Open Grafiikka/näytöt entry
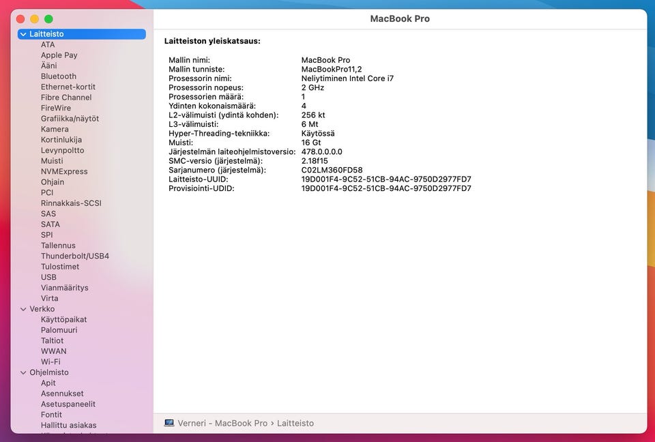 [x=70, y=119]
